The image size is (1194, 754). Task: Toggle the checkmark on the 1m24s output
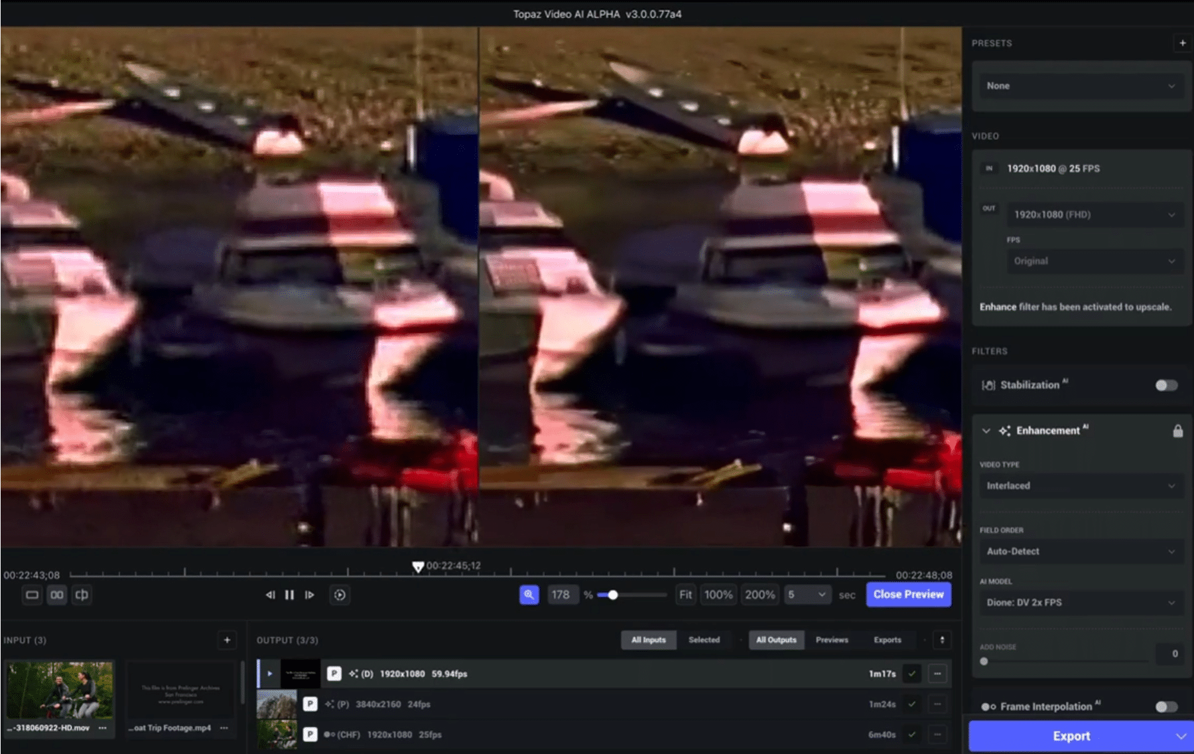pos(912,704)
